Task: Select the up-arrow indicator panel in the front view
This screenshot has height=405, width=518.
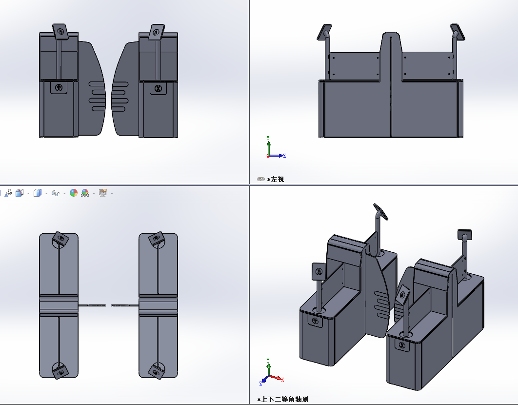Action: pos(59,88)
